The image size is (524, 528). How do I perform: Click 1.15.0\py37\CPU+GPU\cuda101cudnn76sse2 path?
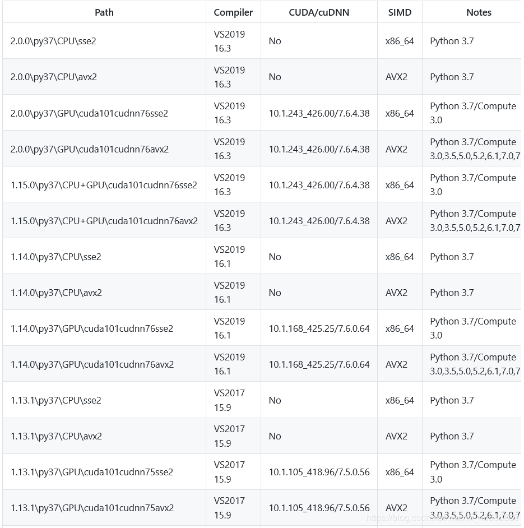click(104, 185)
